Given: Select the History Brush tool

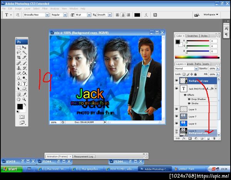Looking at the screenshot, I should [24, 68].
